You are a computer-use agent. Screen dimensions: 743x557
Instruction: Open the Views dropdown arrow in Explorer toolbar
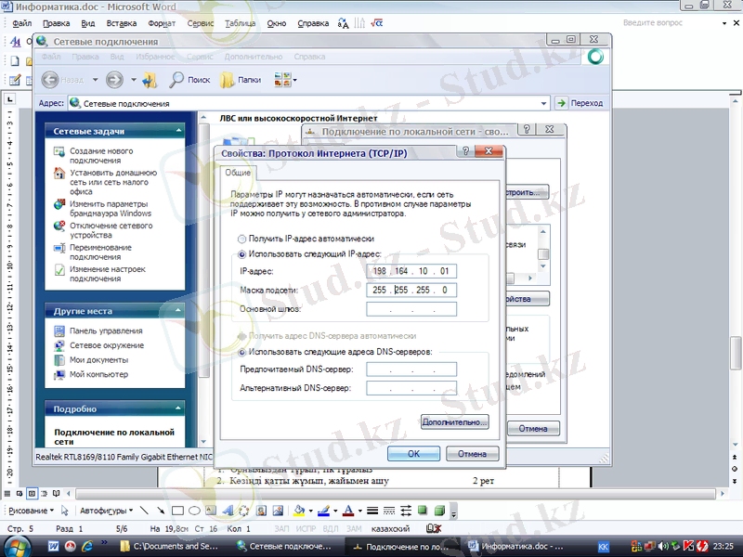295,80
